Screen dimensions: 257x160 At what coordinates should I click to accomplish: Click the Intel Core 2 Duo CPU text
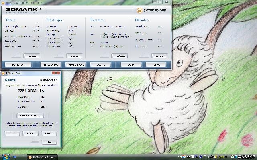click(x=114, y=36)
